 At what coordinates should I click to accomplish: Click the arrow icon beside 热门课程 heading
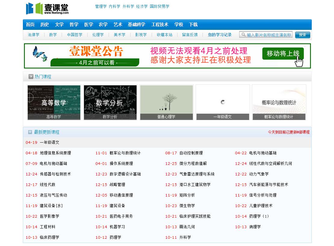pyautogui.click(x=31, y=76)
